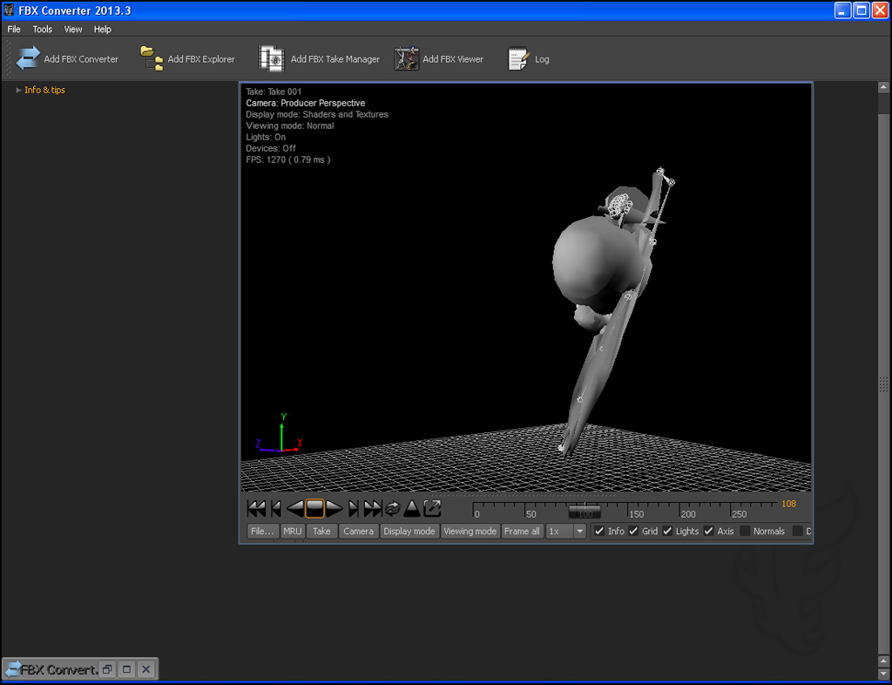Image resolution: width=892 pixels, height=685 pixels.
Task: Click the highlighted stop button
Action: pos(314,508)
